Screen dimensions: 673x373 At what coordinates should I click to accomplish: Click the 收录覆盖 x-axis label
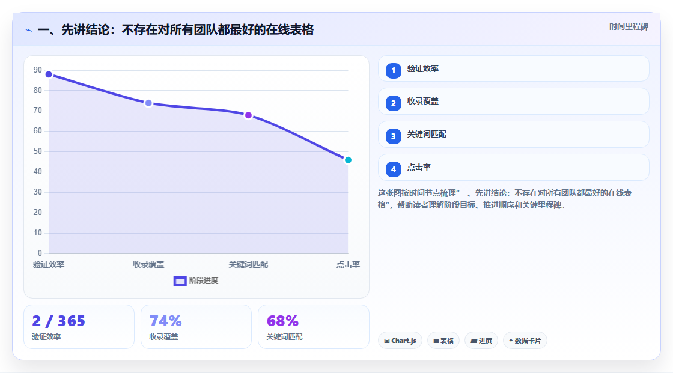point(148,264)
